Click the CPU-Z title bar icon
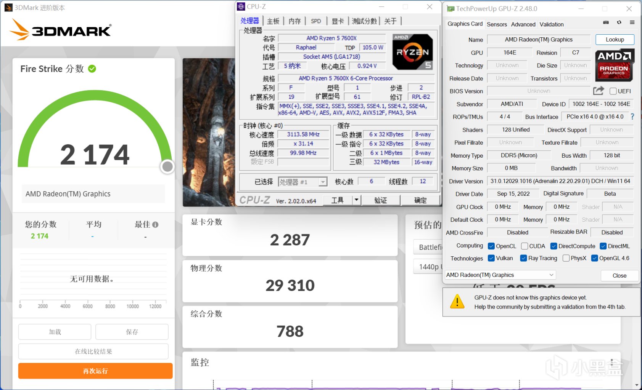Viewport: 642px width, 390px height. click(x=241, y=6)
